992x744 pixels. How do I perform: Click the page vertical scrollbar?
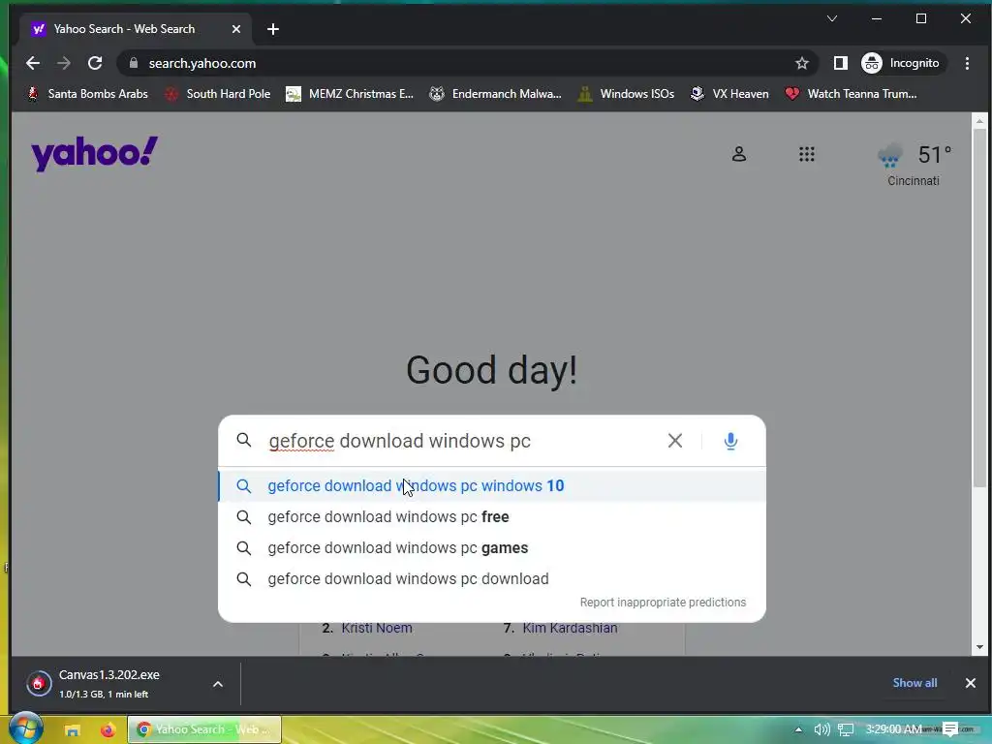pos(979,307)
